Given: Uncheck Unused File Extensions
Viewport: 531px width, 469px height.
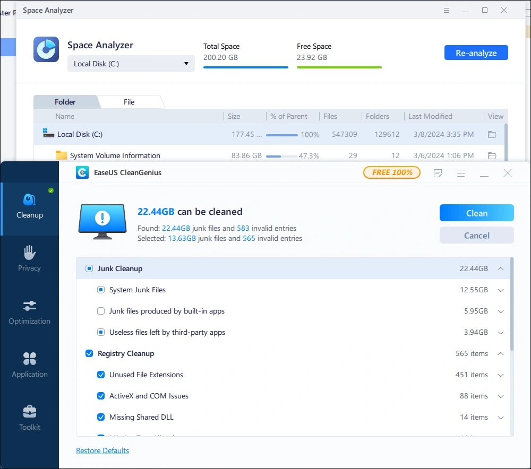Looking at the screenshot, I should tap(101, 375).
